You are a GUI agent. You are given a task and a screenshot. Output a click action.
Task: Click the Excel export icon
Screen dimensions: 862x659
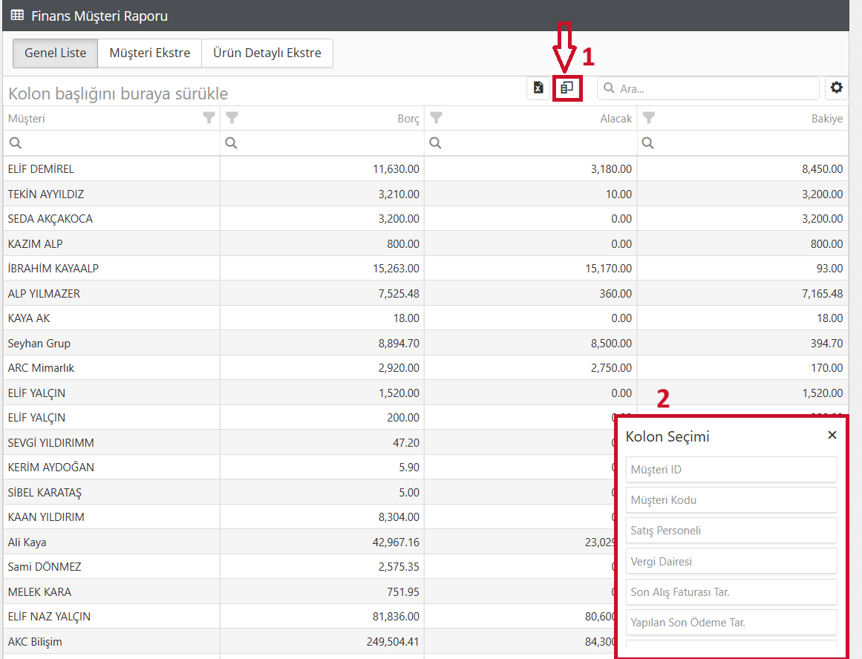[x=538, y=88]
